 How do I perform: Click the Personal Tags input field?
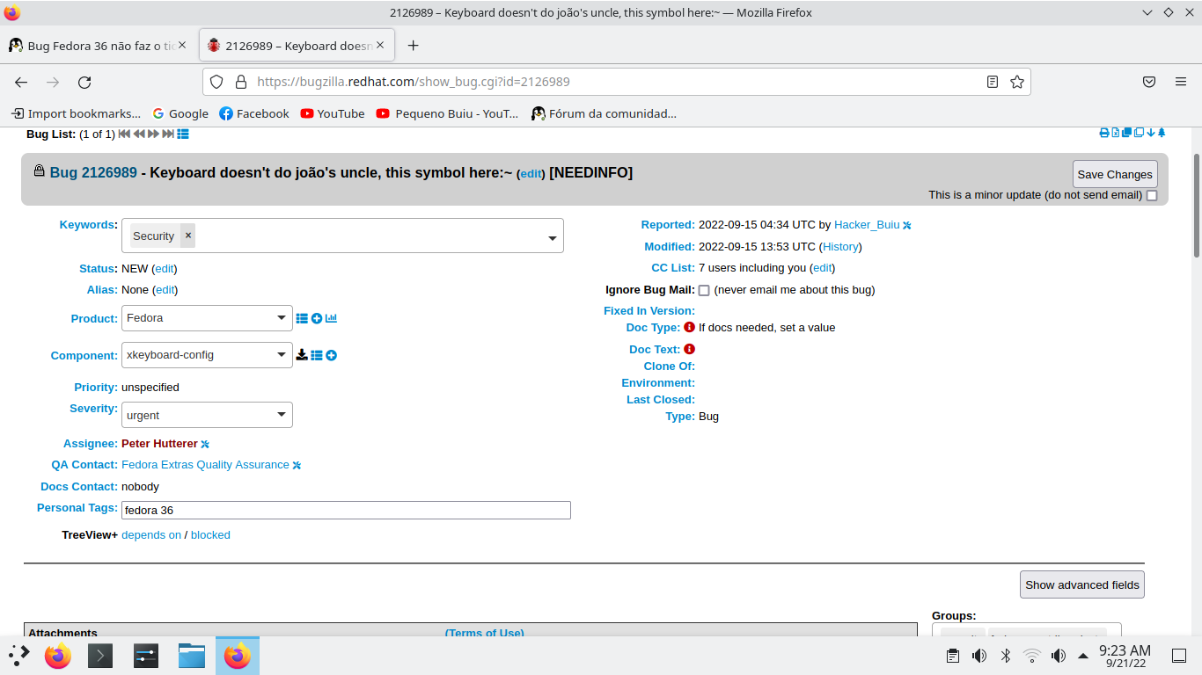pyautogui.click(x=346, y=510)
